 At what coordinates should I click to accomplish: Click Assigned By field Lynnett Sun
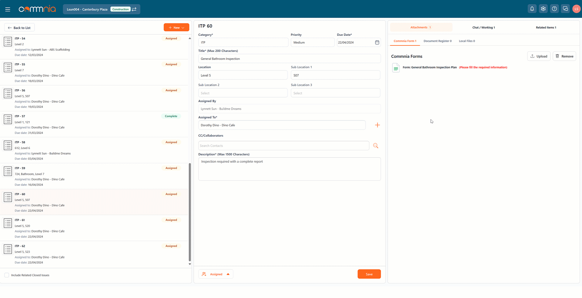pyautogui.click(x=289, y=109)
